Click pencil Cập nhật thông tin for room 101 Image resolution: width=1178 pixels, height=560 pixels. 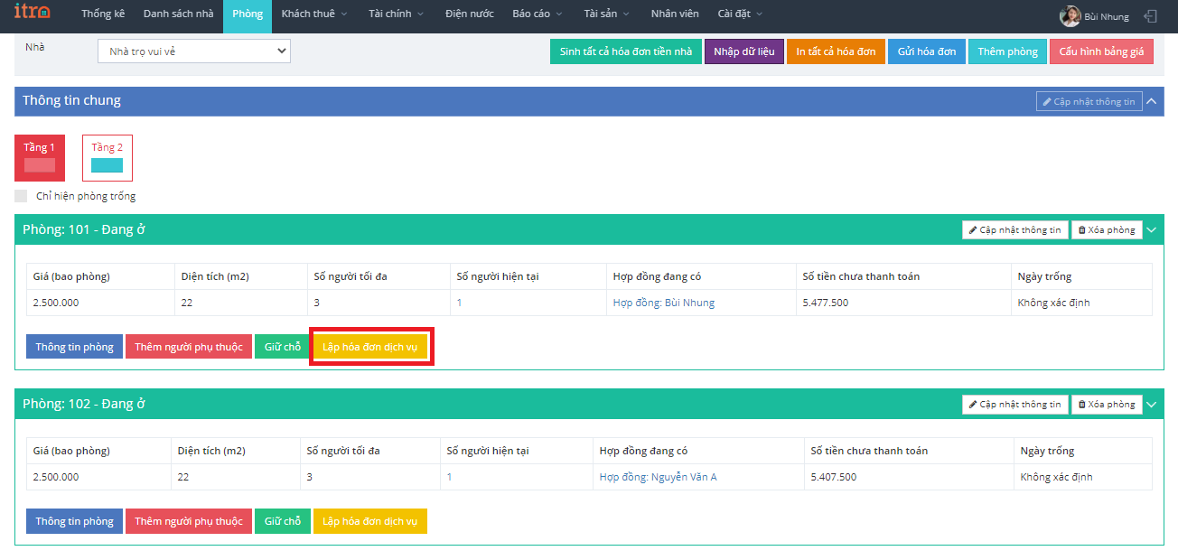pyautogui.click(x=1014, y=230)
